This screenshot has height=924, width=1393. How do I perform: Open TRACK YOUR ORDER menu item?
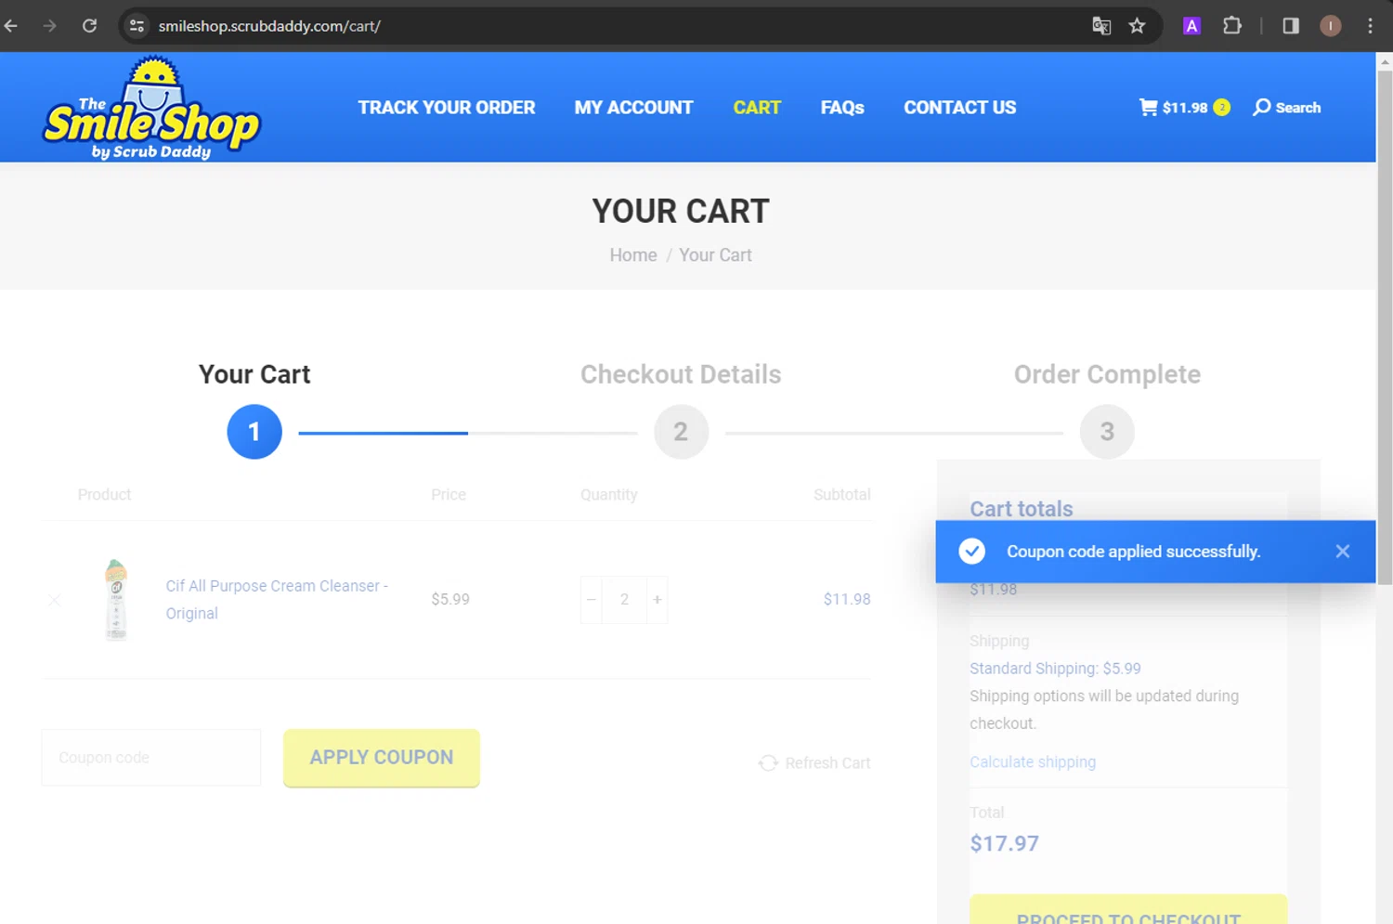[x=447, y=108]
